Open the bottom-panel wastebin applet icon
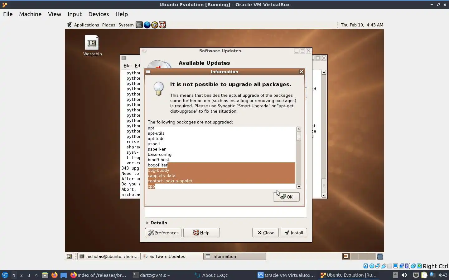Viewport: 449px width, 280px height. coord(380,256)
